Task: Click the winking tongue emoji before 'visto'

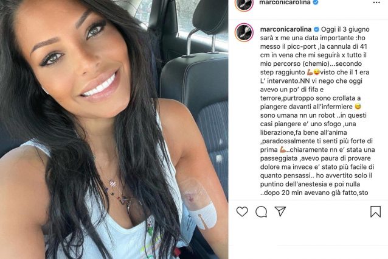Action: (316, 73)
